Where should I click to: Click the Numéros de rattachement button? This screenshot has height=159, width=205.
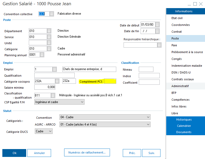click(x=87, y=152)
